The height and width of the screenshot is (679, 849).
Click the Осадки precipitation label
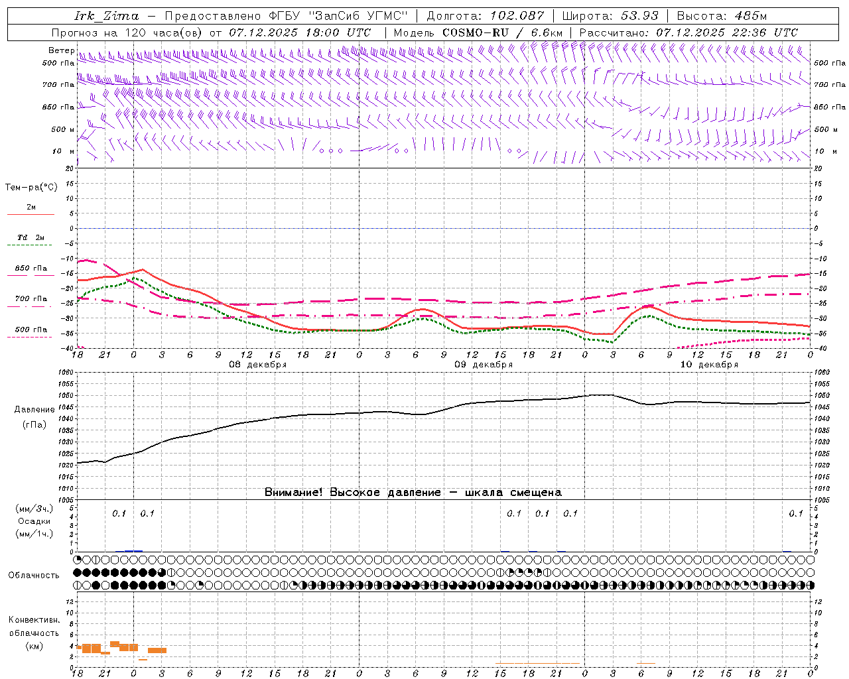pos(34,521)
